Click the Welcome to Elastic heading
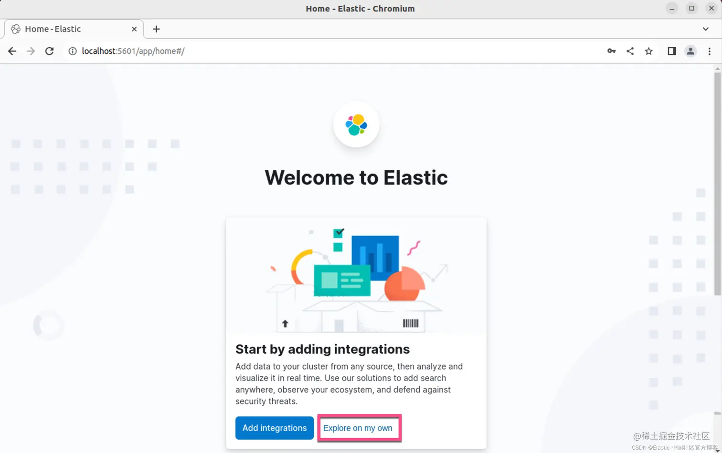The width and height of the screenshot is (722, 453). tap(356, 178)
